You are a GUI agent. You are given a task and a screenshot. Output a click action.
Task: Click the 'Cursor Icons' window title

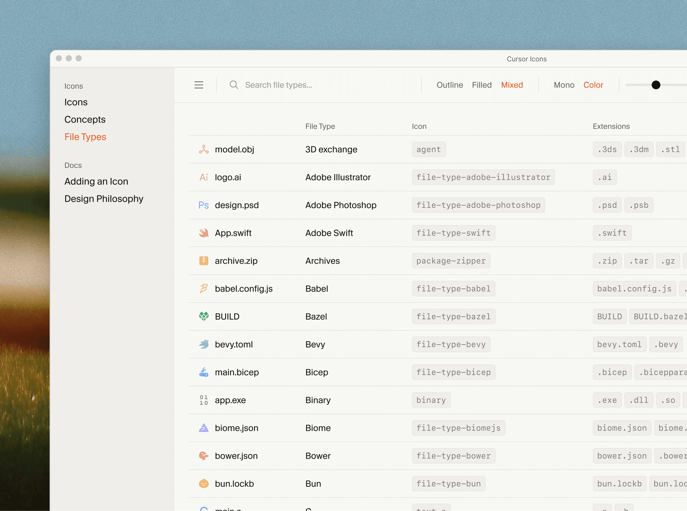[527, 59]
